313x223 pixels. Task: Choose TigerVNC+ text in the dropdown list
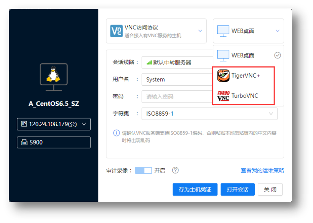(246, 76)
